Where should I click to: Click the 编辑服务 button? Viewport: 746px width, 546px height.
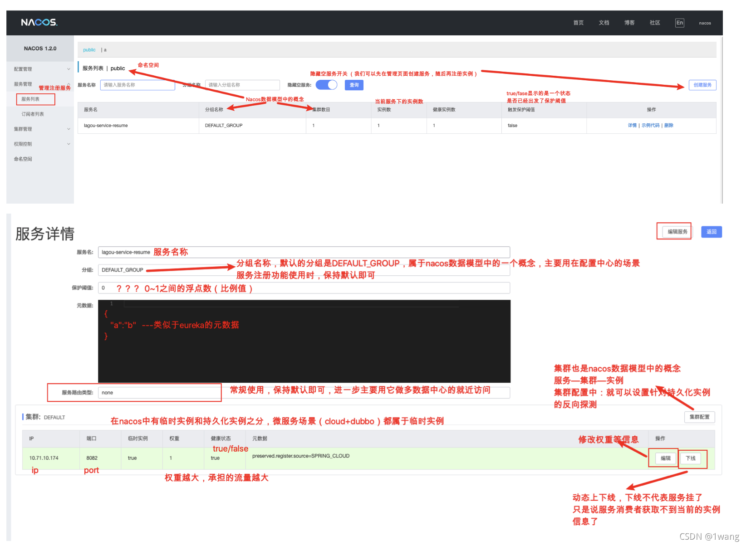(x=677, y=232)
